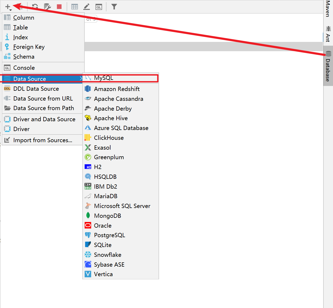The image size is (333, 308).
Task: Select the Exasol data source
Action: 121,148
